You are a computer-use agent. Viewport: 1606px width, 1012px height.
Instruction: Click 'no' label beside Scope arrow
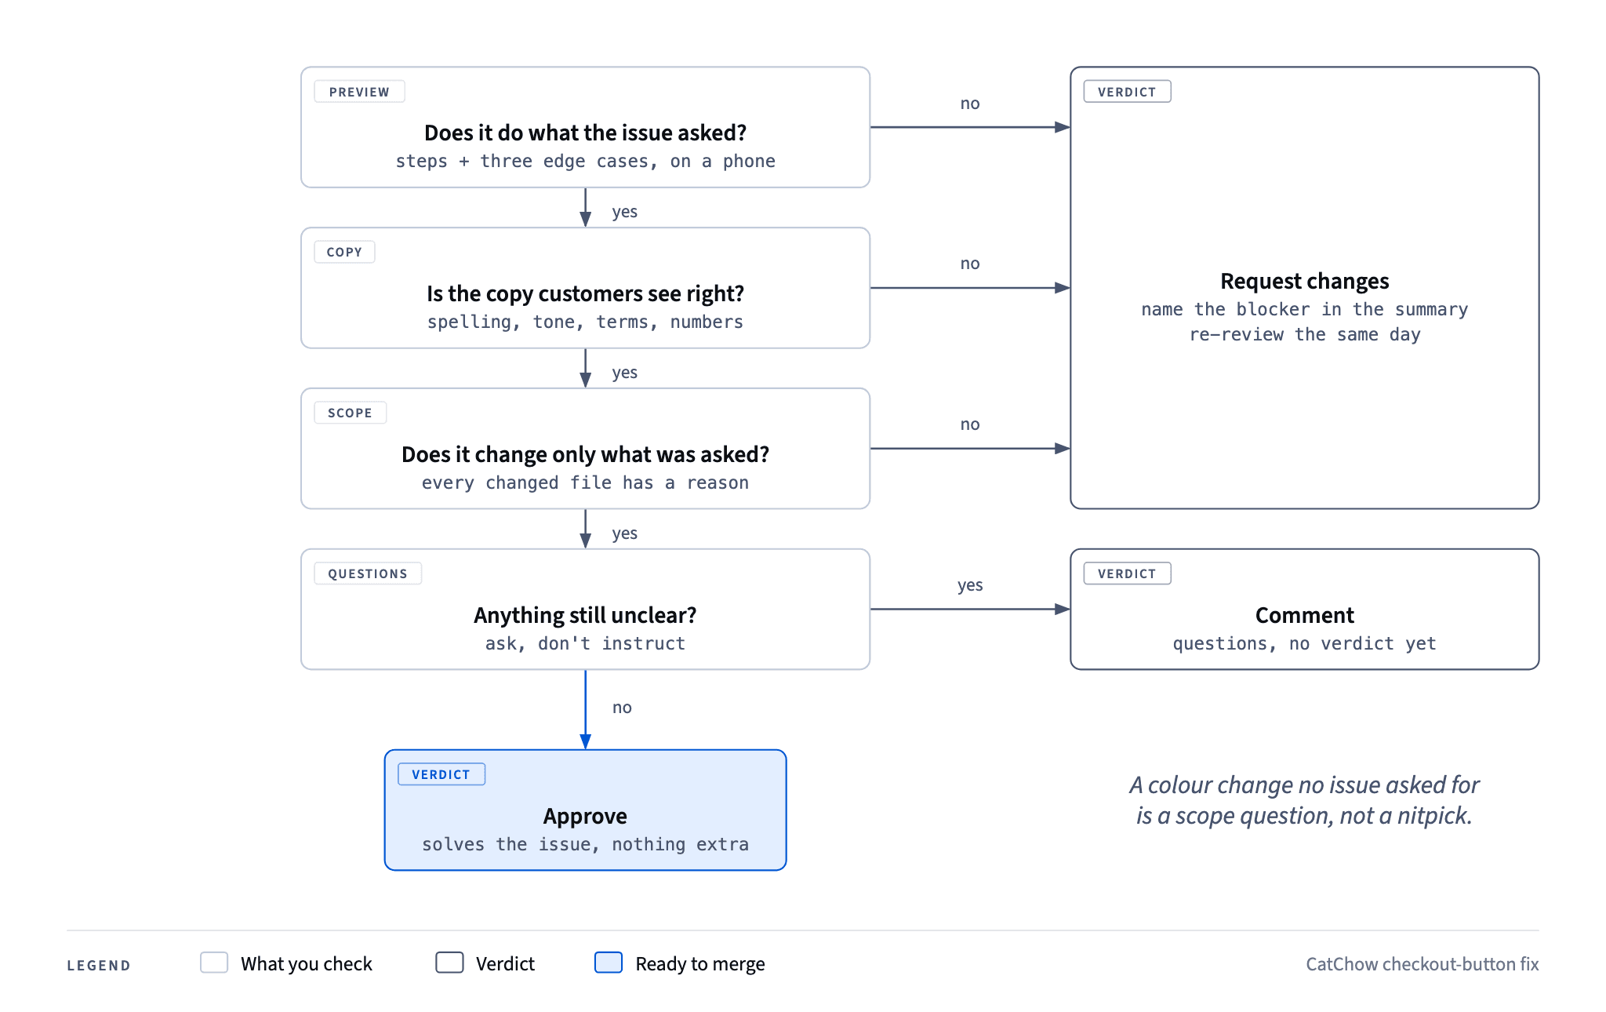(x=970, y=424)
